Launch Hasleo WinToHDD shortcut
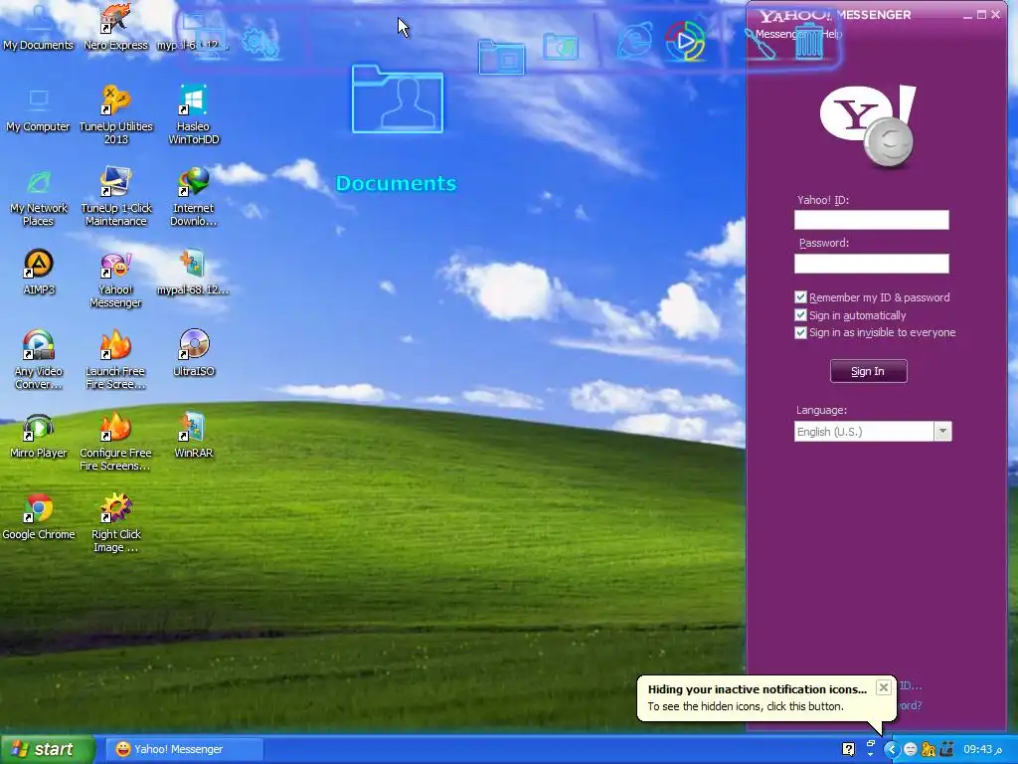 click(x=194, y=115)
